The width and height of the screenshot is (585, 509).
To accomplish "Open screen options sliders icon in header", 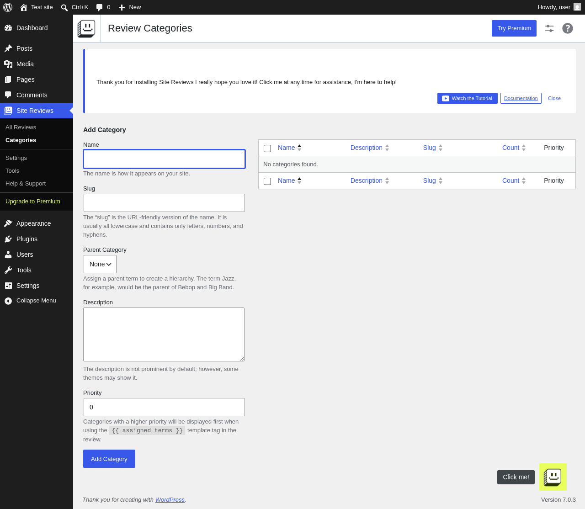I will pyautogui.click(x=549, y=28).
